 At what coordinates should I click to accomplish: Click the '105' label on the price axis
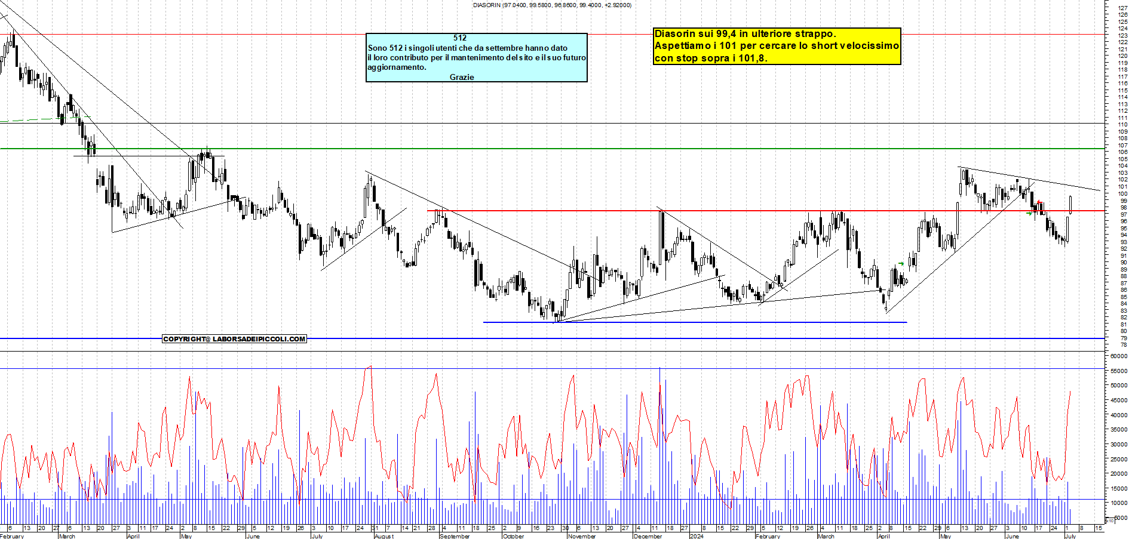(1122, 159)
